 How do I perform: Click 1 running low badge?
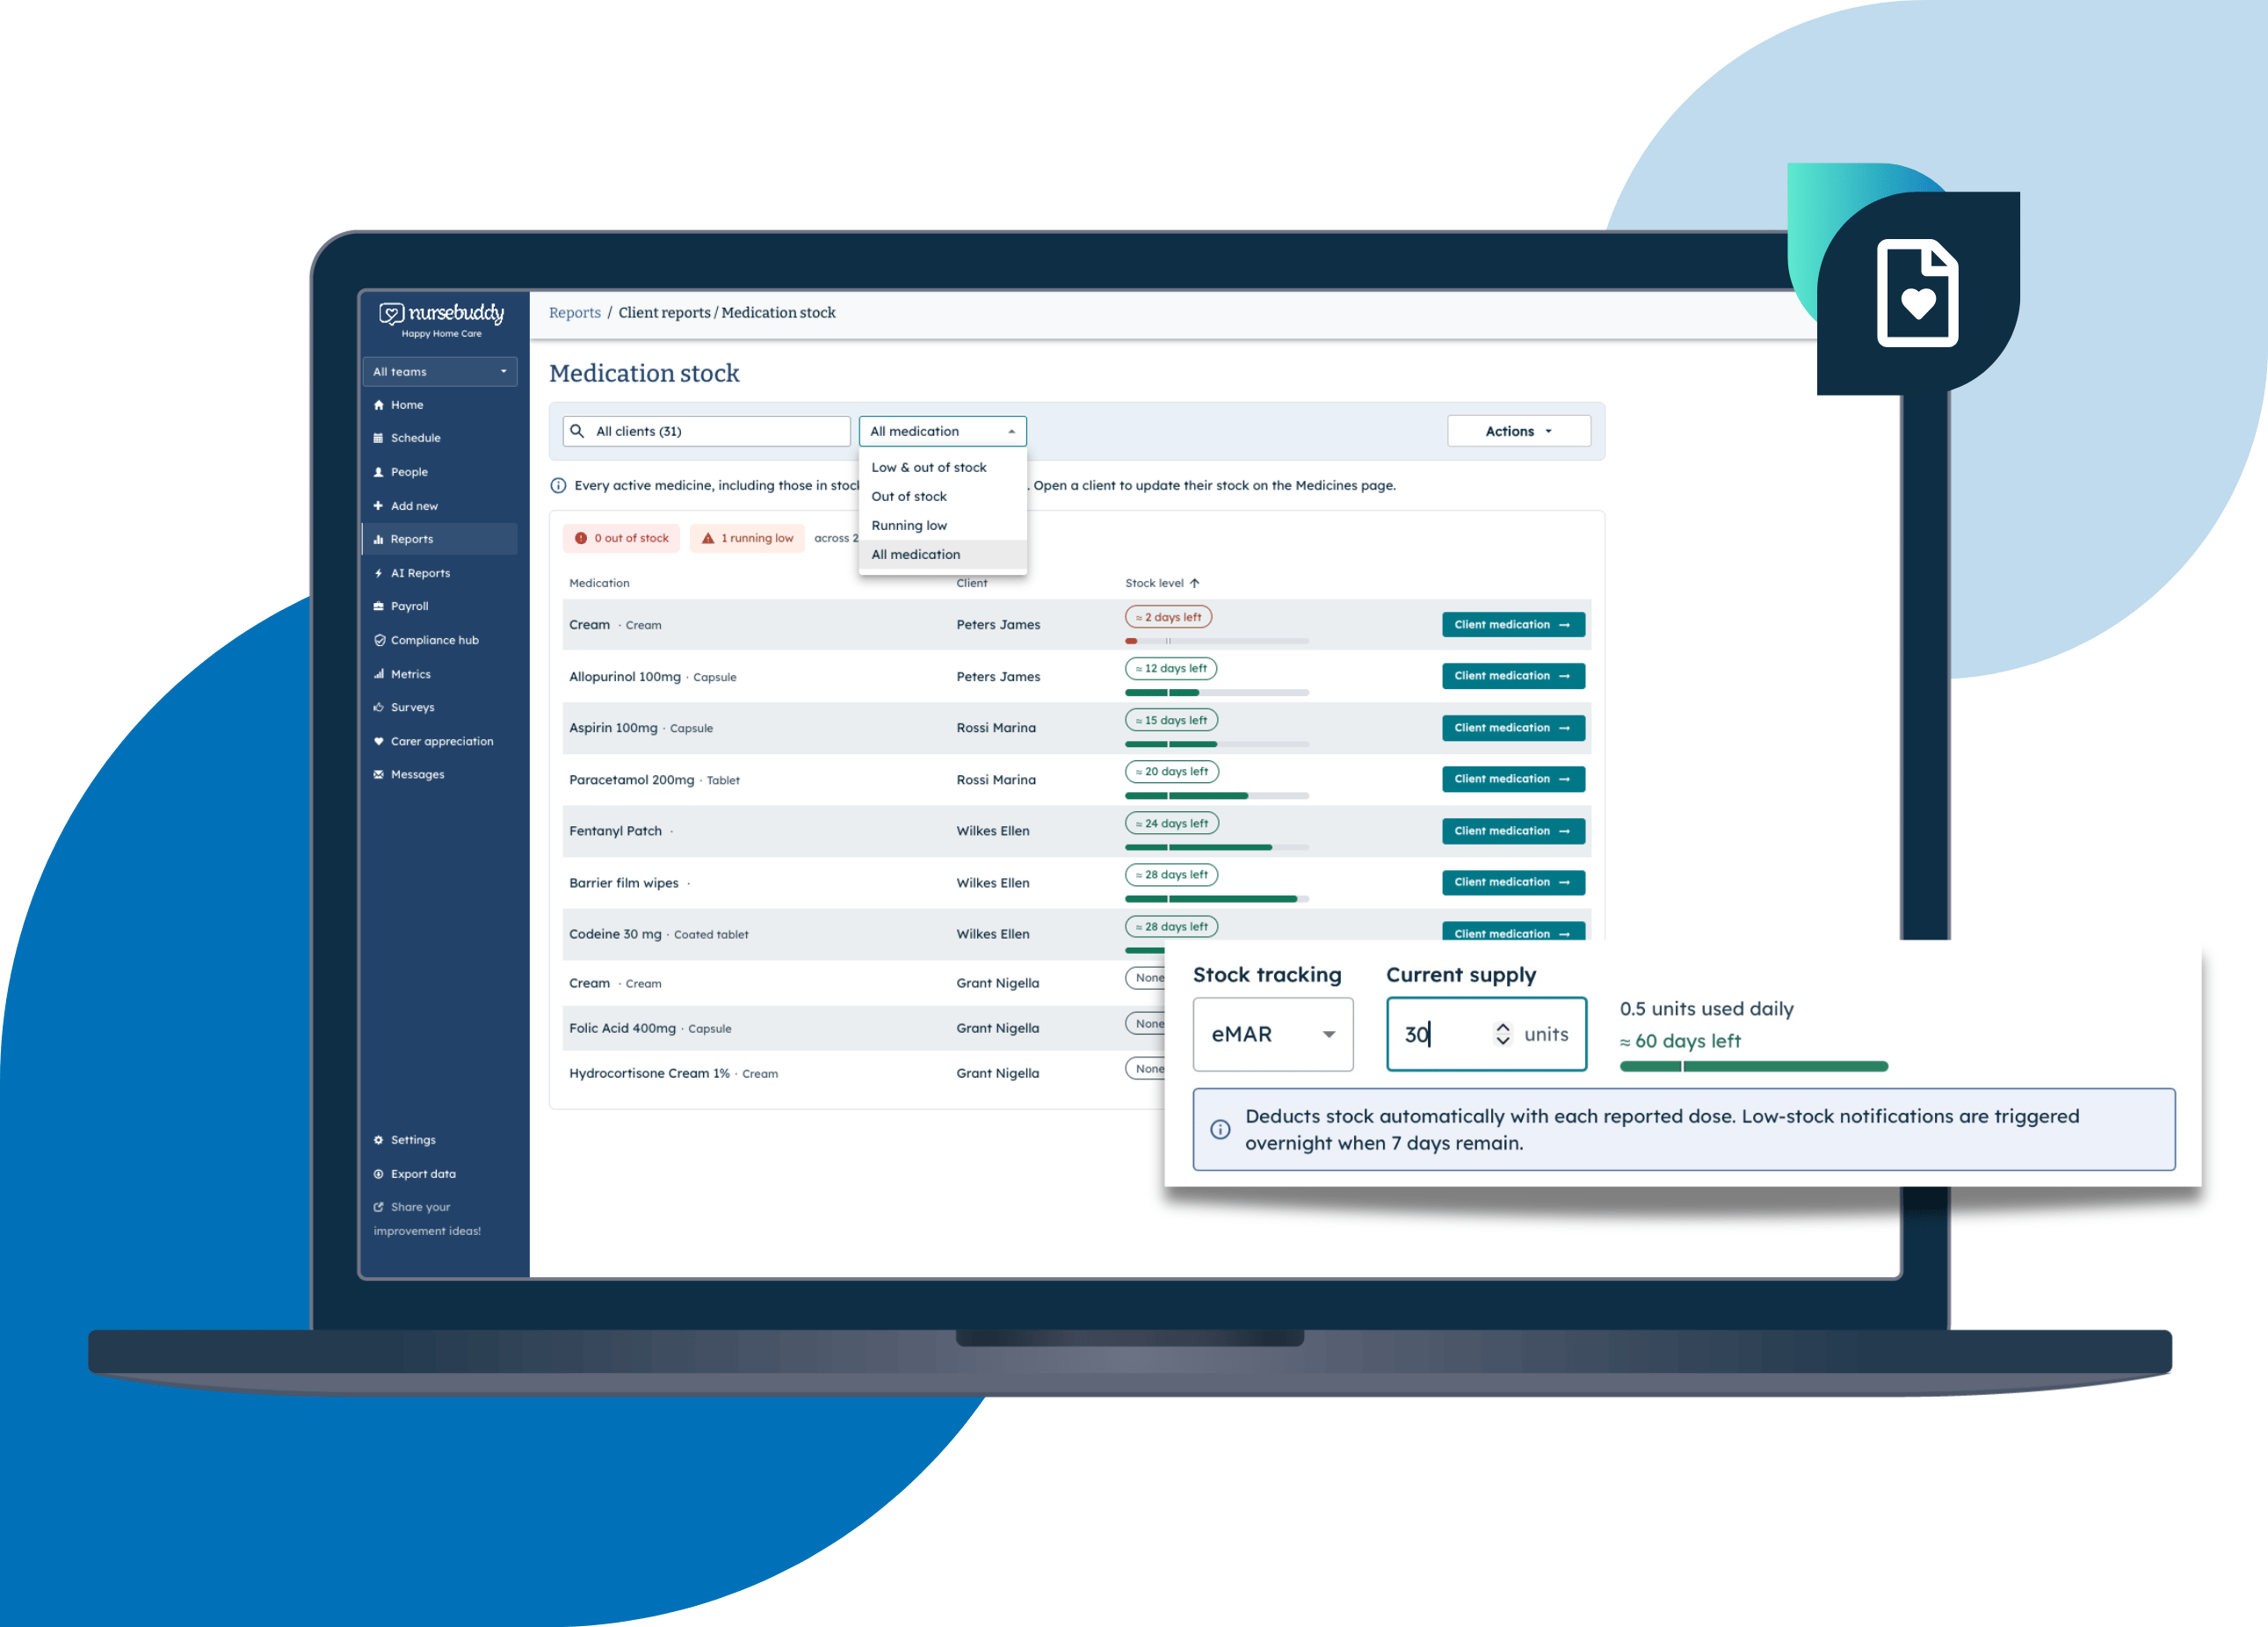(747, 538)
